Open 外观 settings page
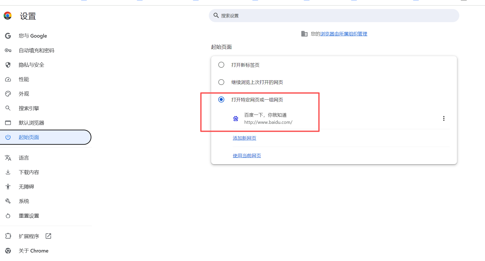 click(46, 94)
